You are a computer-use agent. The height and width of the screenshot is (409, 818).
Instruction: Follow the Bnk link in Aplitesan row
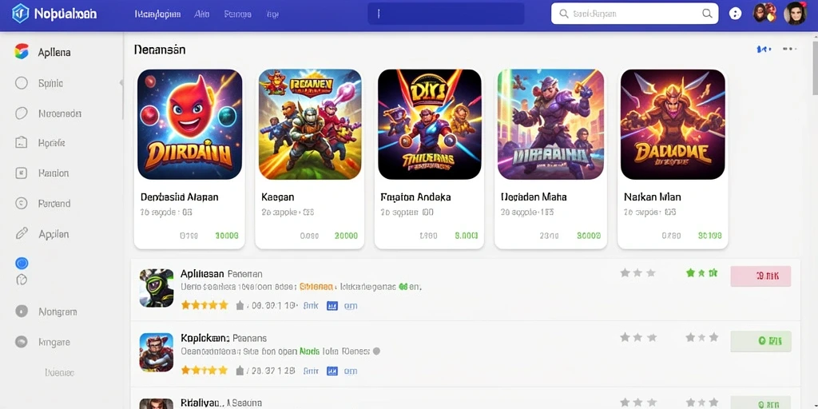pyautogui.click(x=311, y=306)
